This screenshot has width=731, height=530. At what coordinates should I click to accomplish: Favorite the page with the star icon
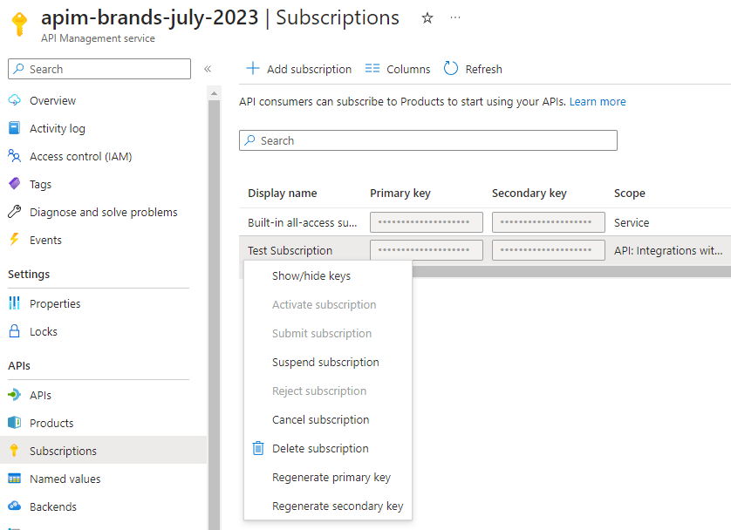[x=427, y=18]
